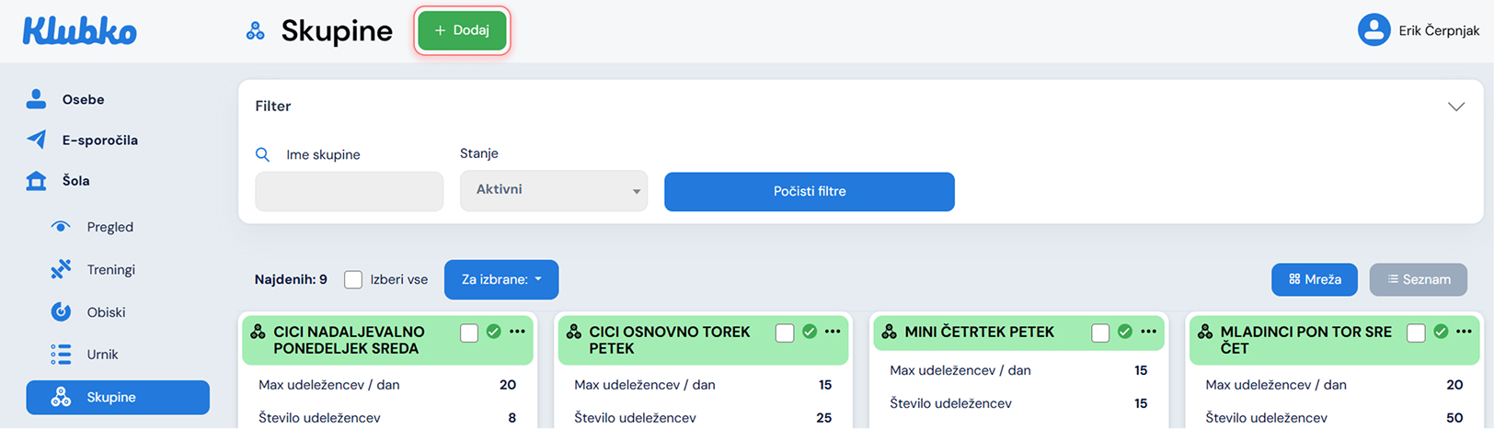Select the MINI ČETRTEK PETEK group checkbox
This screenshot has width=1494, height=429.
tap(1100, 333)
